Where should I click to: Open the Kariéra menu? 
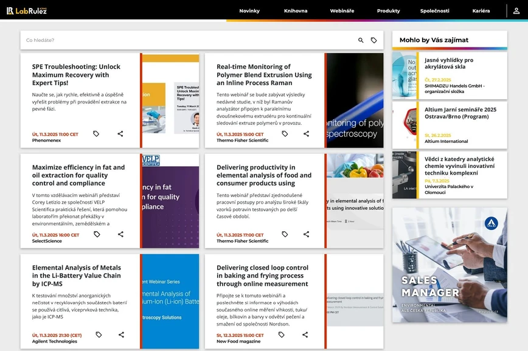pyautogui.click(x=481, y=11)
